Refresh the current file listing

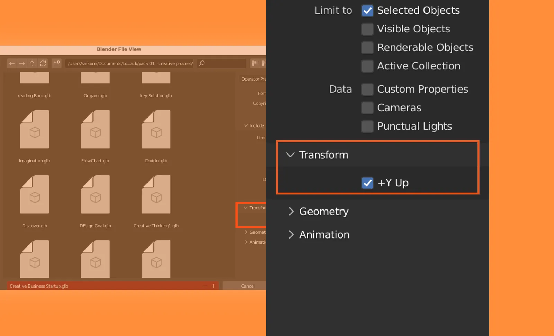pos(43,63)
